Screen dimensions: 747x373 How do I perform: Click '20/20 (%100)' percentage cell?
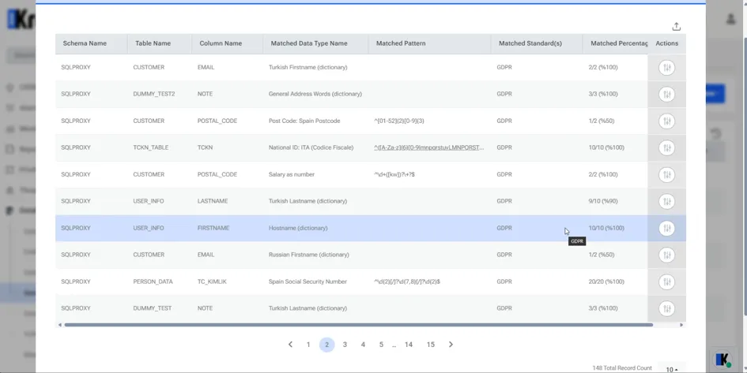click(606, 282)
